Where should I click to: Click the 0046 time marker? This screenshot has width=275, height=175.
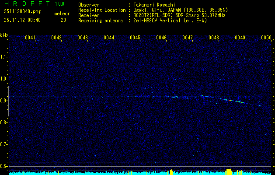[161, 38]
